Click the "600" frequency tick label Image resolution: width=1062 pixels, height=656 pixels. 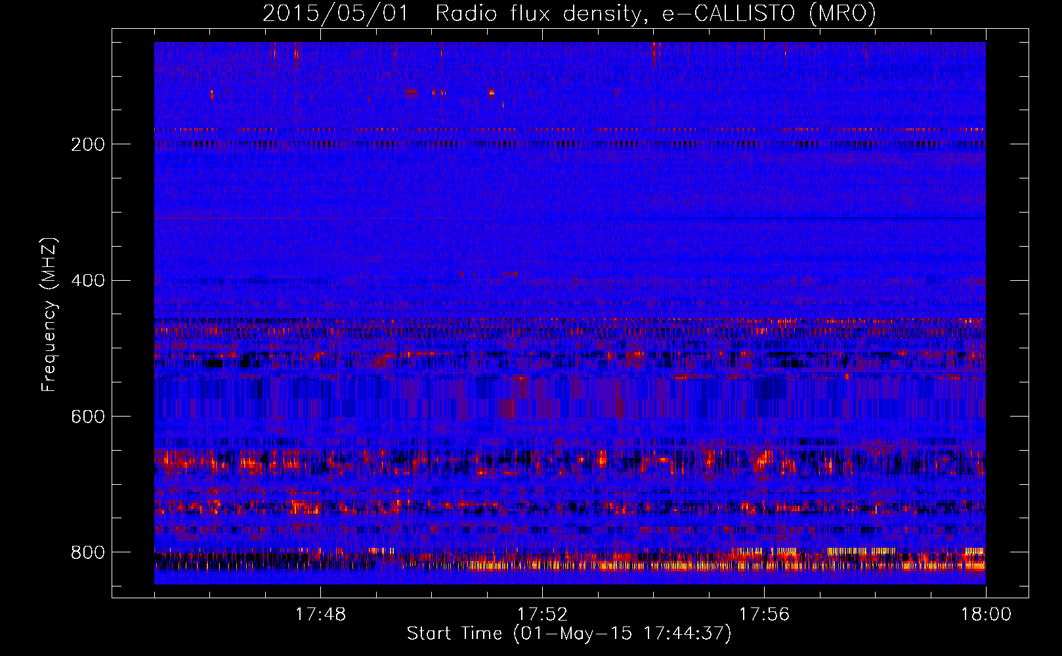(87, 417)
